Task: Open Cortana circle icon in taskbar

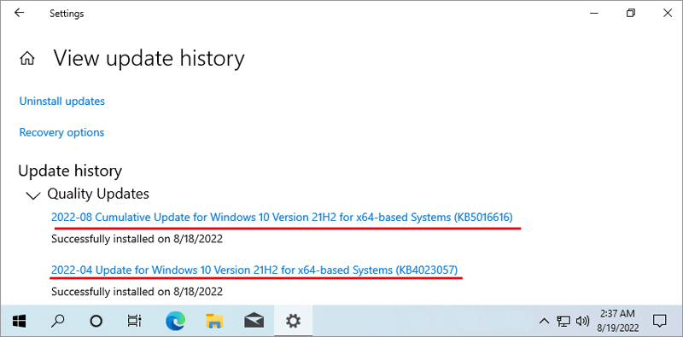Action: coord(96,322)
